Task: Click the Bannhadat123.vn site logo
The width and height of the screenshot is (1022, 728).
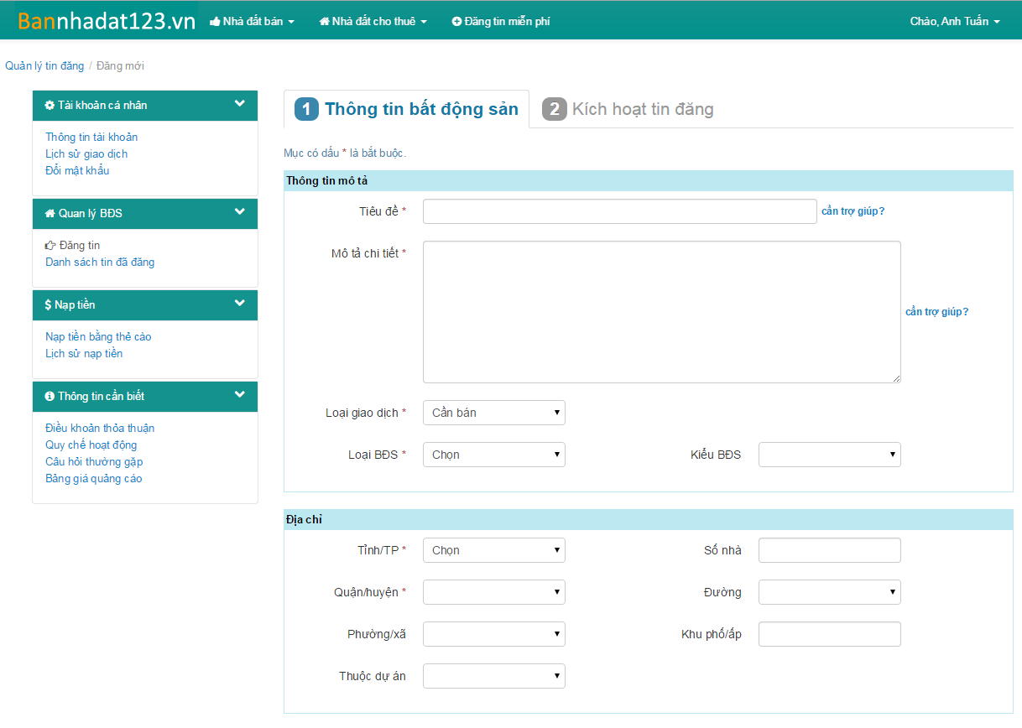Action: 106,22
